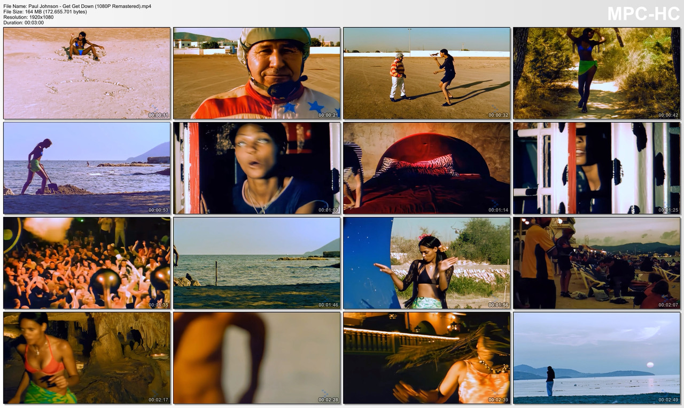Screen dimensions: 684x408
Task: Select the thumbnail at 00:01:56
Action: point(427,263)
